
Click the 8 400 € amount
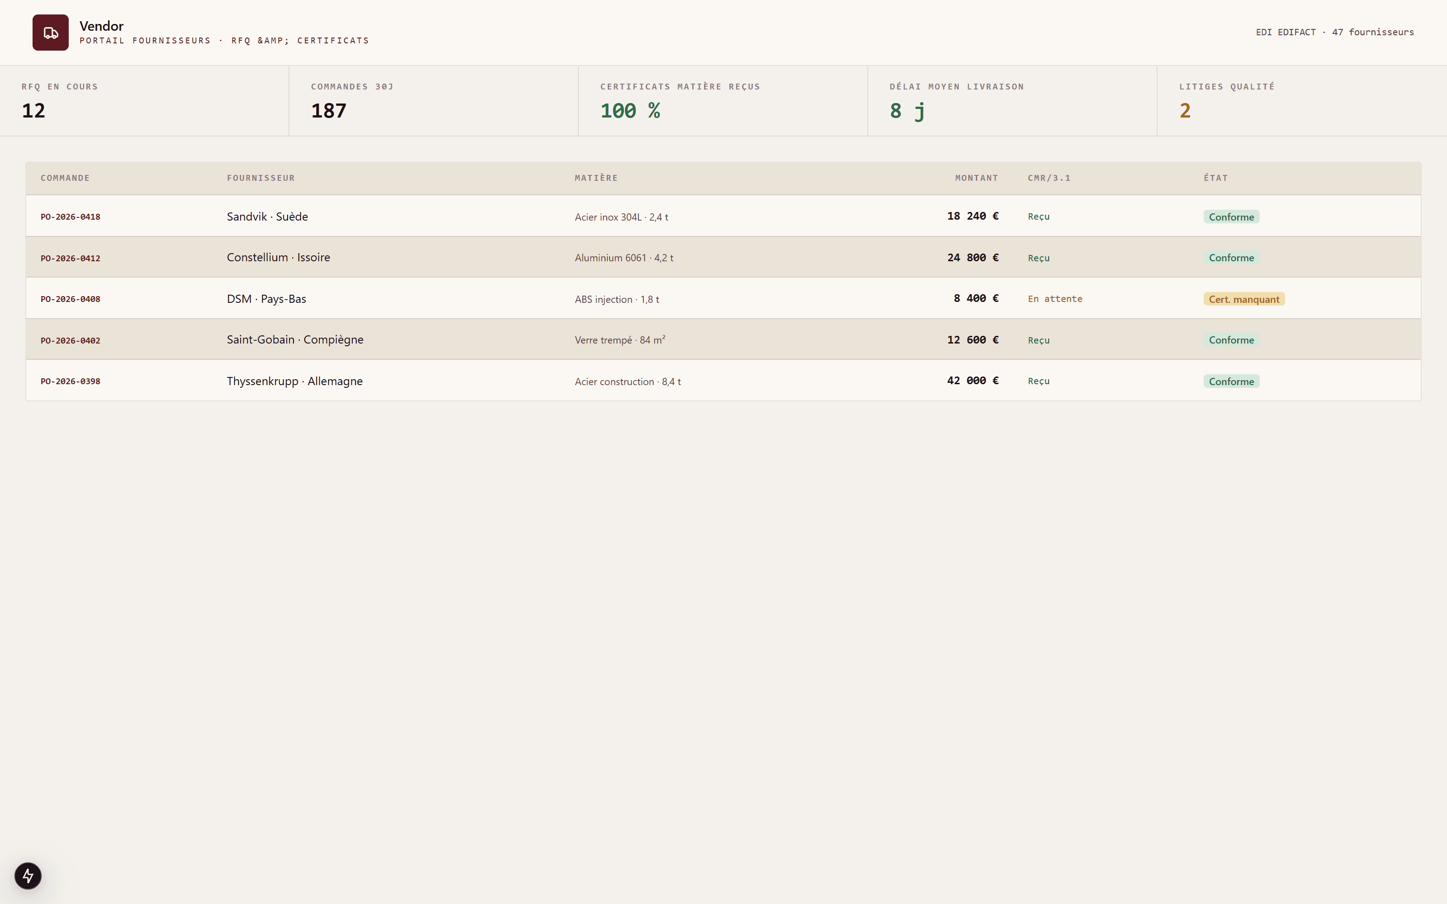coord(976,298)
